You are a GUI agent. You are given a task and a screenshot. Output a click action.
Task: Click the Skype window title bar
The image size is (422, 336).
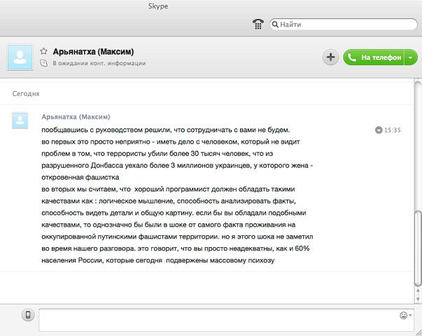point(211,6)
